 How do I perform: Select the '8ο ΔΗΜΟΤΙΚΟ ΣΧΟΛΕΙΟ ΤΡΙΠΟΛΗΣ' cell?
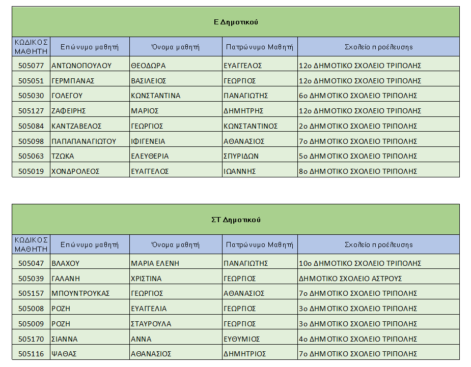(x=358, y=171)
